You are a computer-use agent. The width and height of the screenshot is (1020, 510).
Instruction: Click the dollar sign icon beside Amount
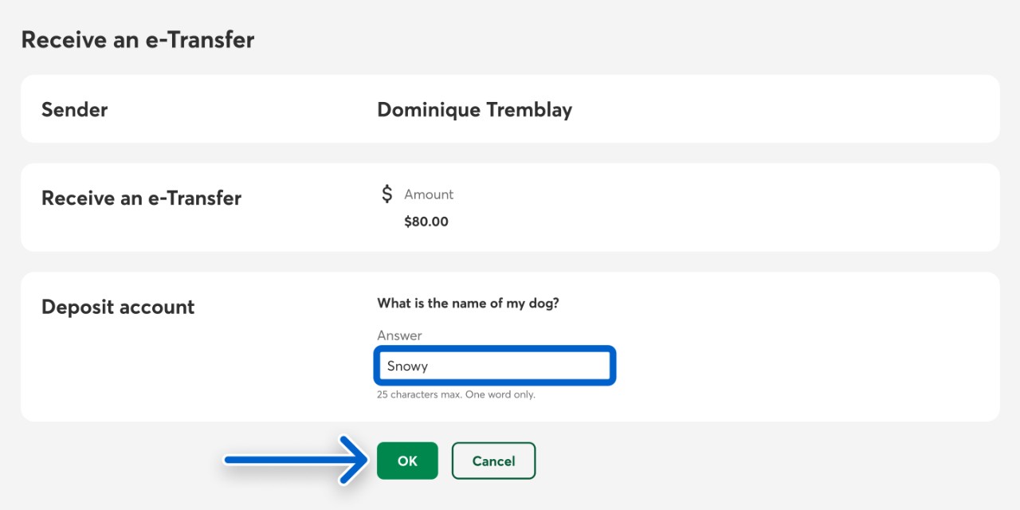(x=387, y=194)
